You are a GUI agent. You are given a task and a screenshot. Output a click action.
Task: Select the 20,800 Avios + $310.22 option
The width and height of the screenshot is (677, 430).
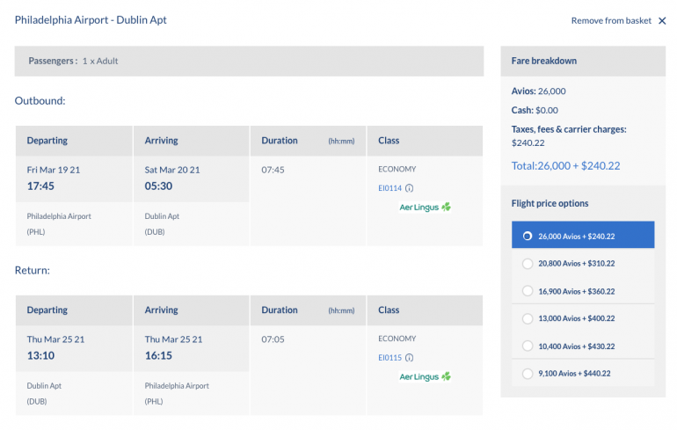[527, 263]
